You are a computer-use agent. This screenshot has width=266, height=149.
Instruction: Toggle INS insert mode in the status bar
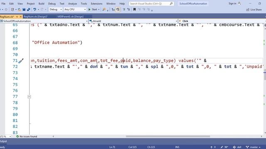pos(177,147)
